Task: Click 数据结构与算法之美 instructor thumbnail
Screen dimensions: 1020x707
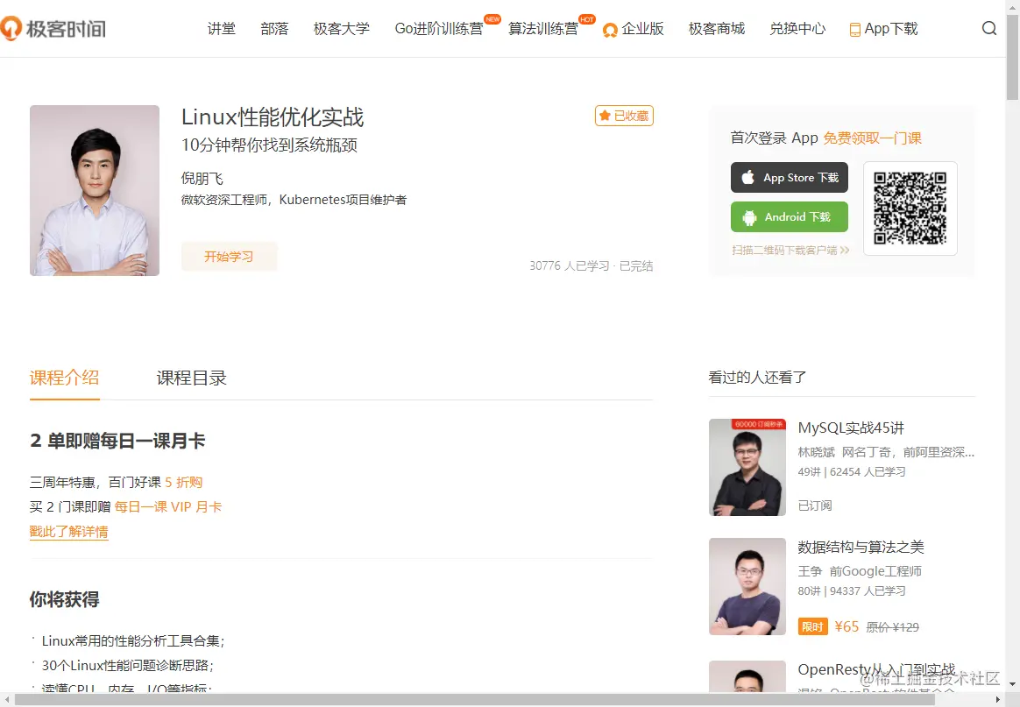Action: [x=747, y=587]
